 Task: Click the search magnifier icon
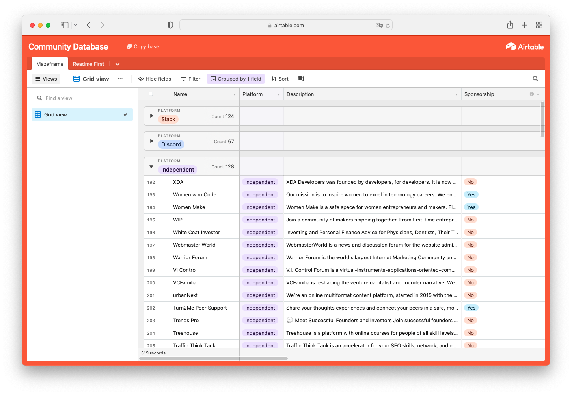coord(535,79)
